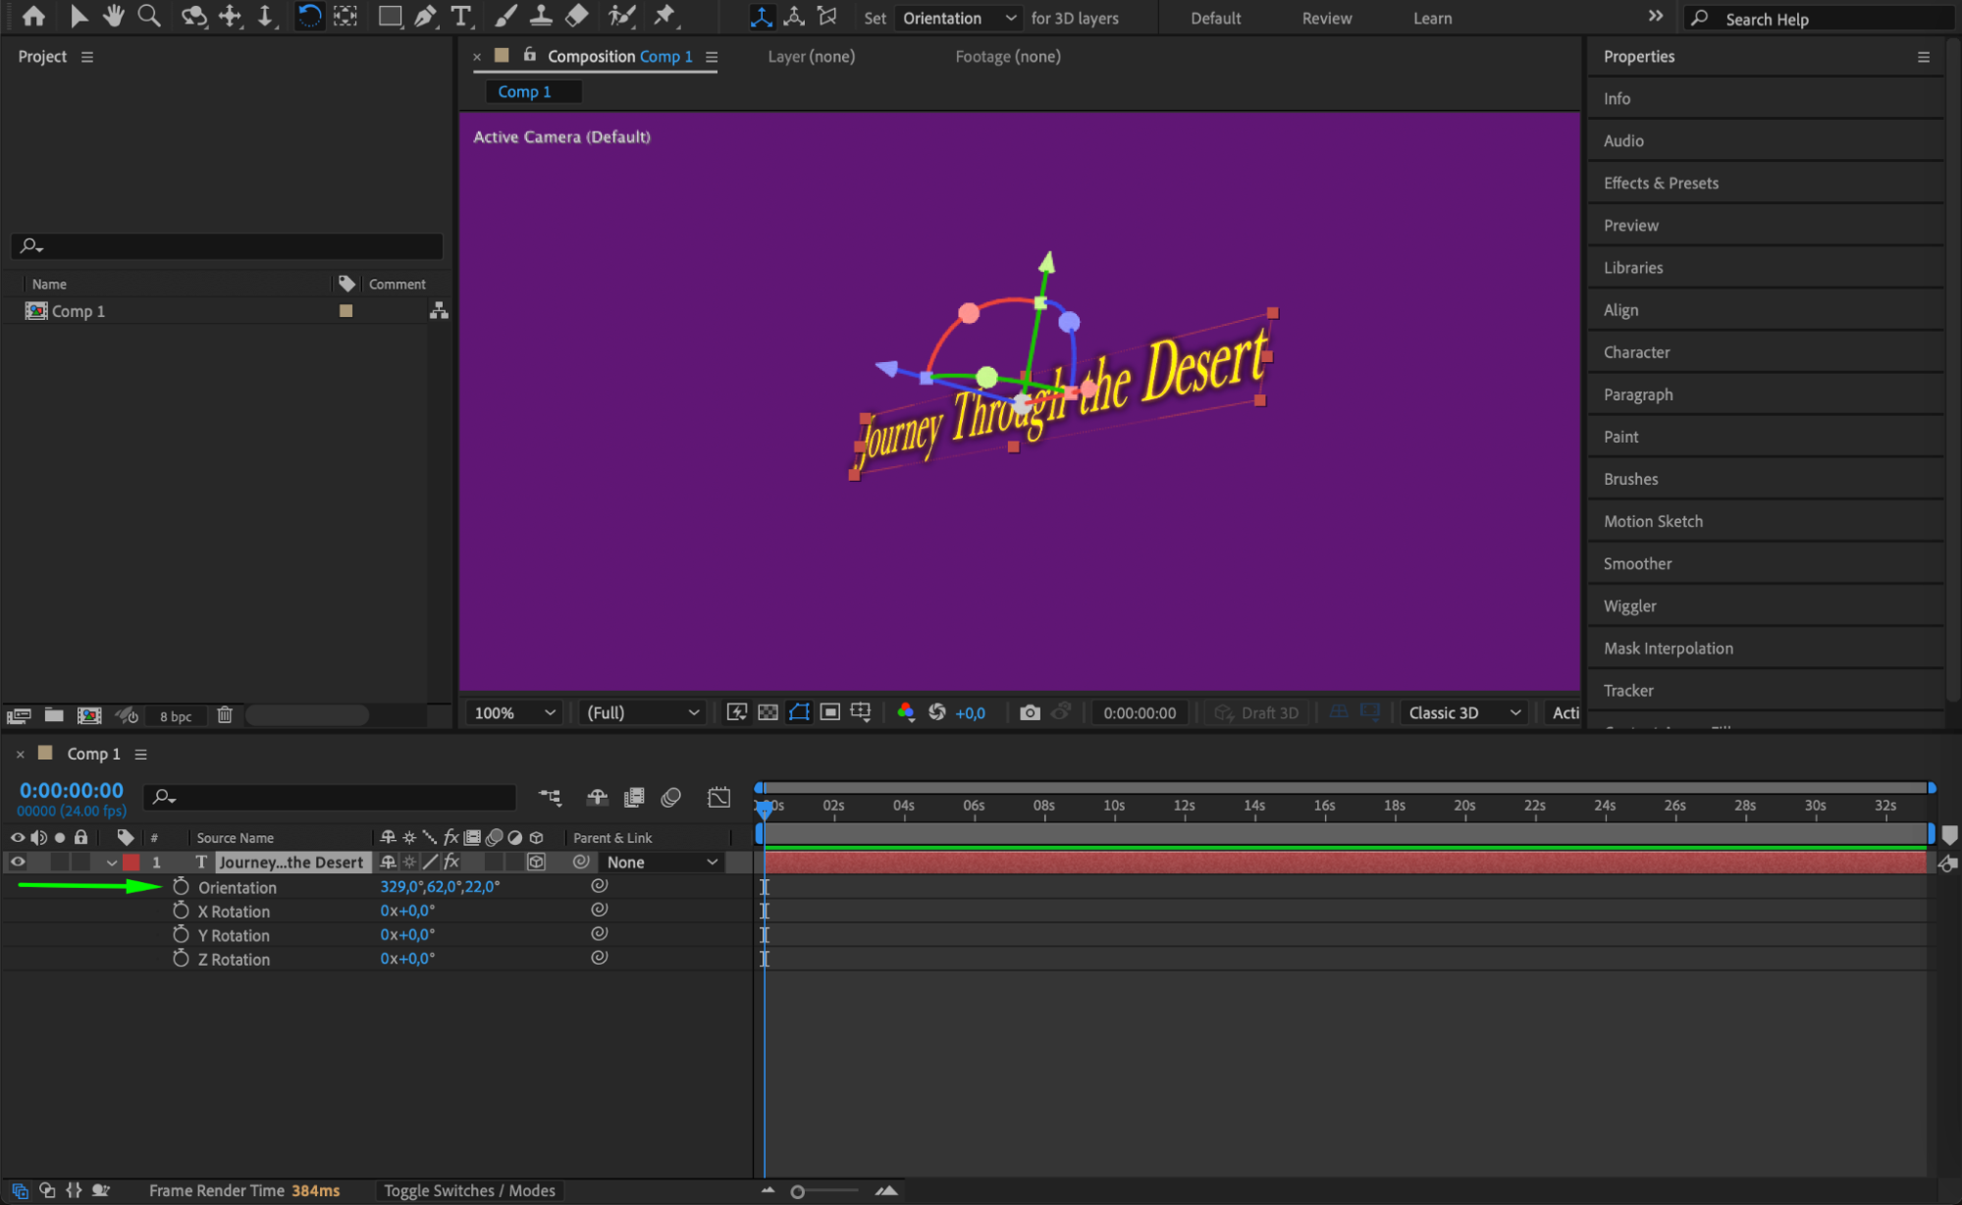Screen dimensions: 1962x1205
Task: Toggle the Y Rotation stopwatch
Action: (181, 934)
